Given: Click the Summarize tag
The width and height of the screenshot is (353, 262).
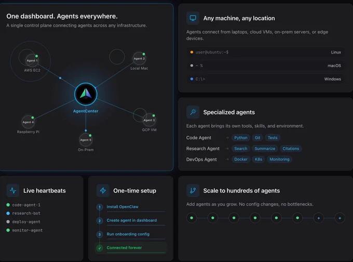Looking at the screenshot, I should click(x=265, y=149).
